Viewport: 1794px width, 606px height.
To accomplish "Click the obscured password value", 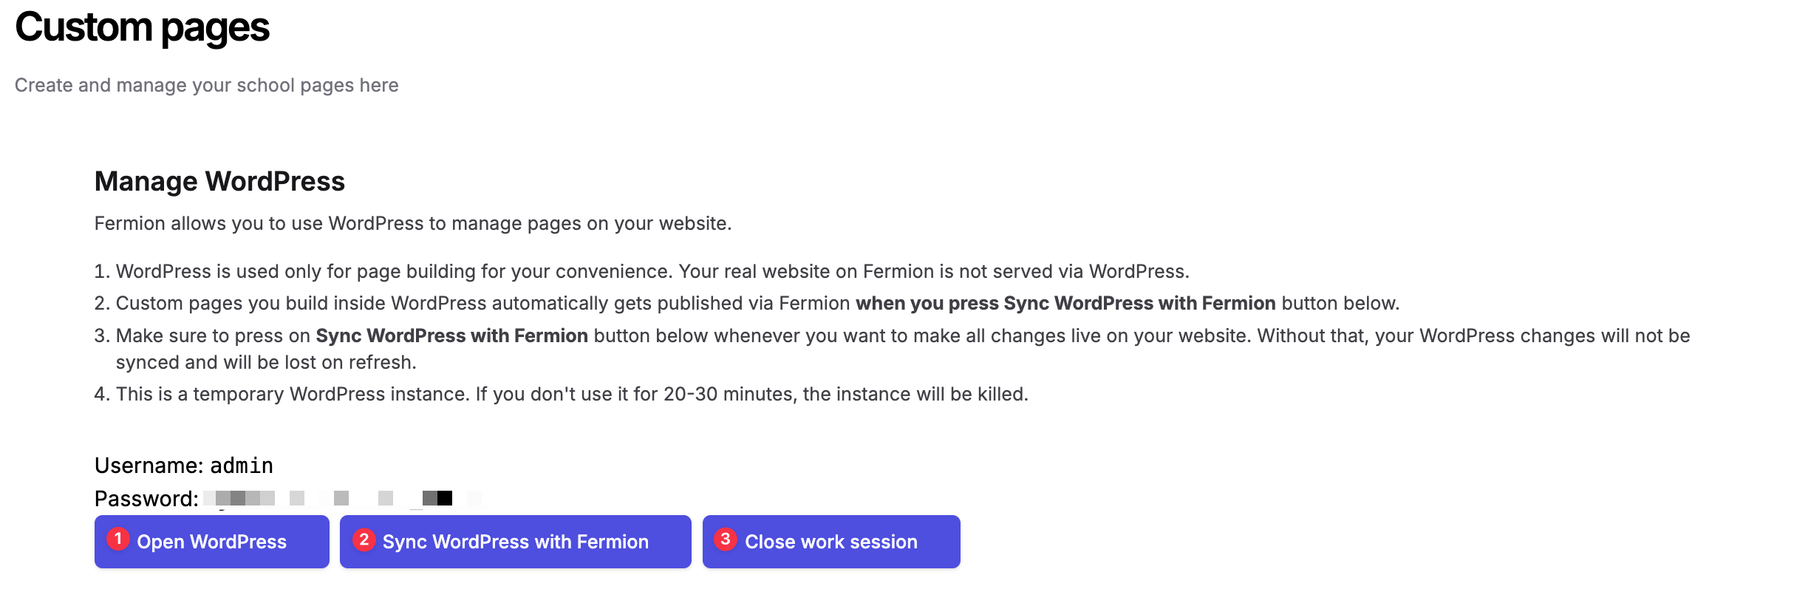I will (x=340, y=498).
